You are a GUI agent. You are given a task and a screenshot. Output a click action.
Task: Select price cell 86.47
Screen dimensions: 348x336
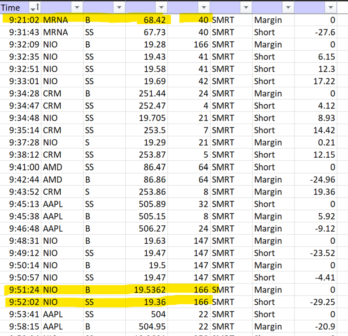(x=146, y=167)
